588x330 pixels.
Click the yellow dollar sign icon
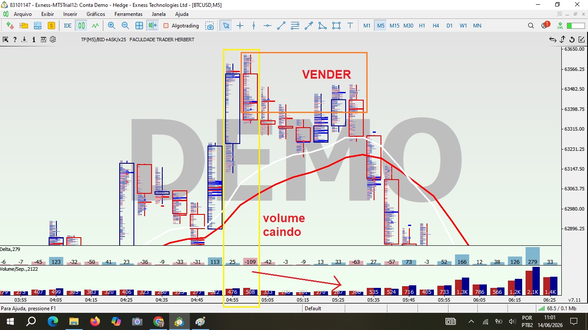click(x=51, y=26)
